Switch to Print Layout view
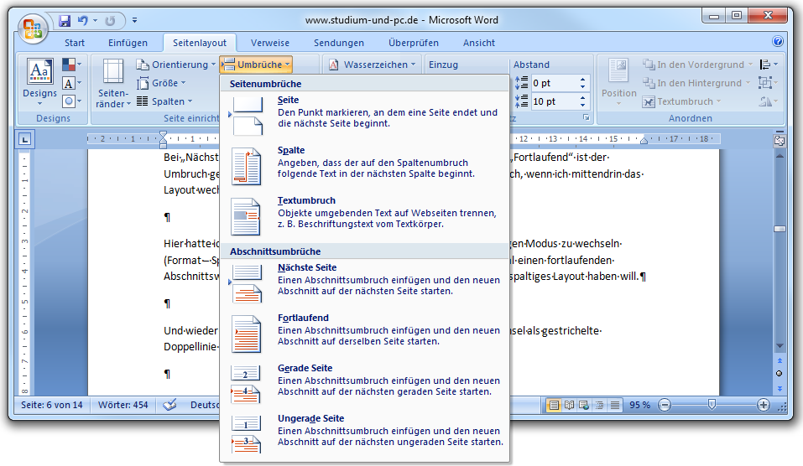Image resolution: width=803 pixels, height=466 pixels. click(x=554, y=405)
